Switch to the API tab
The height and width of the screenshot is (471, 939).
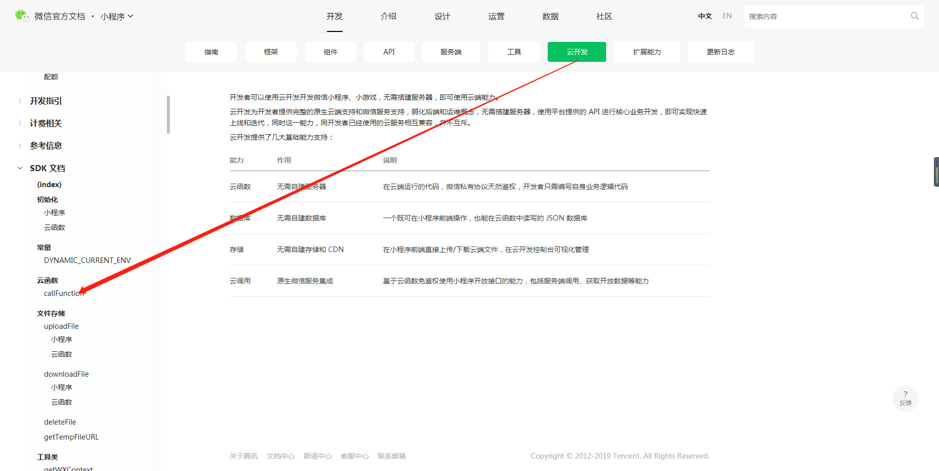coord(389,52)
